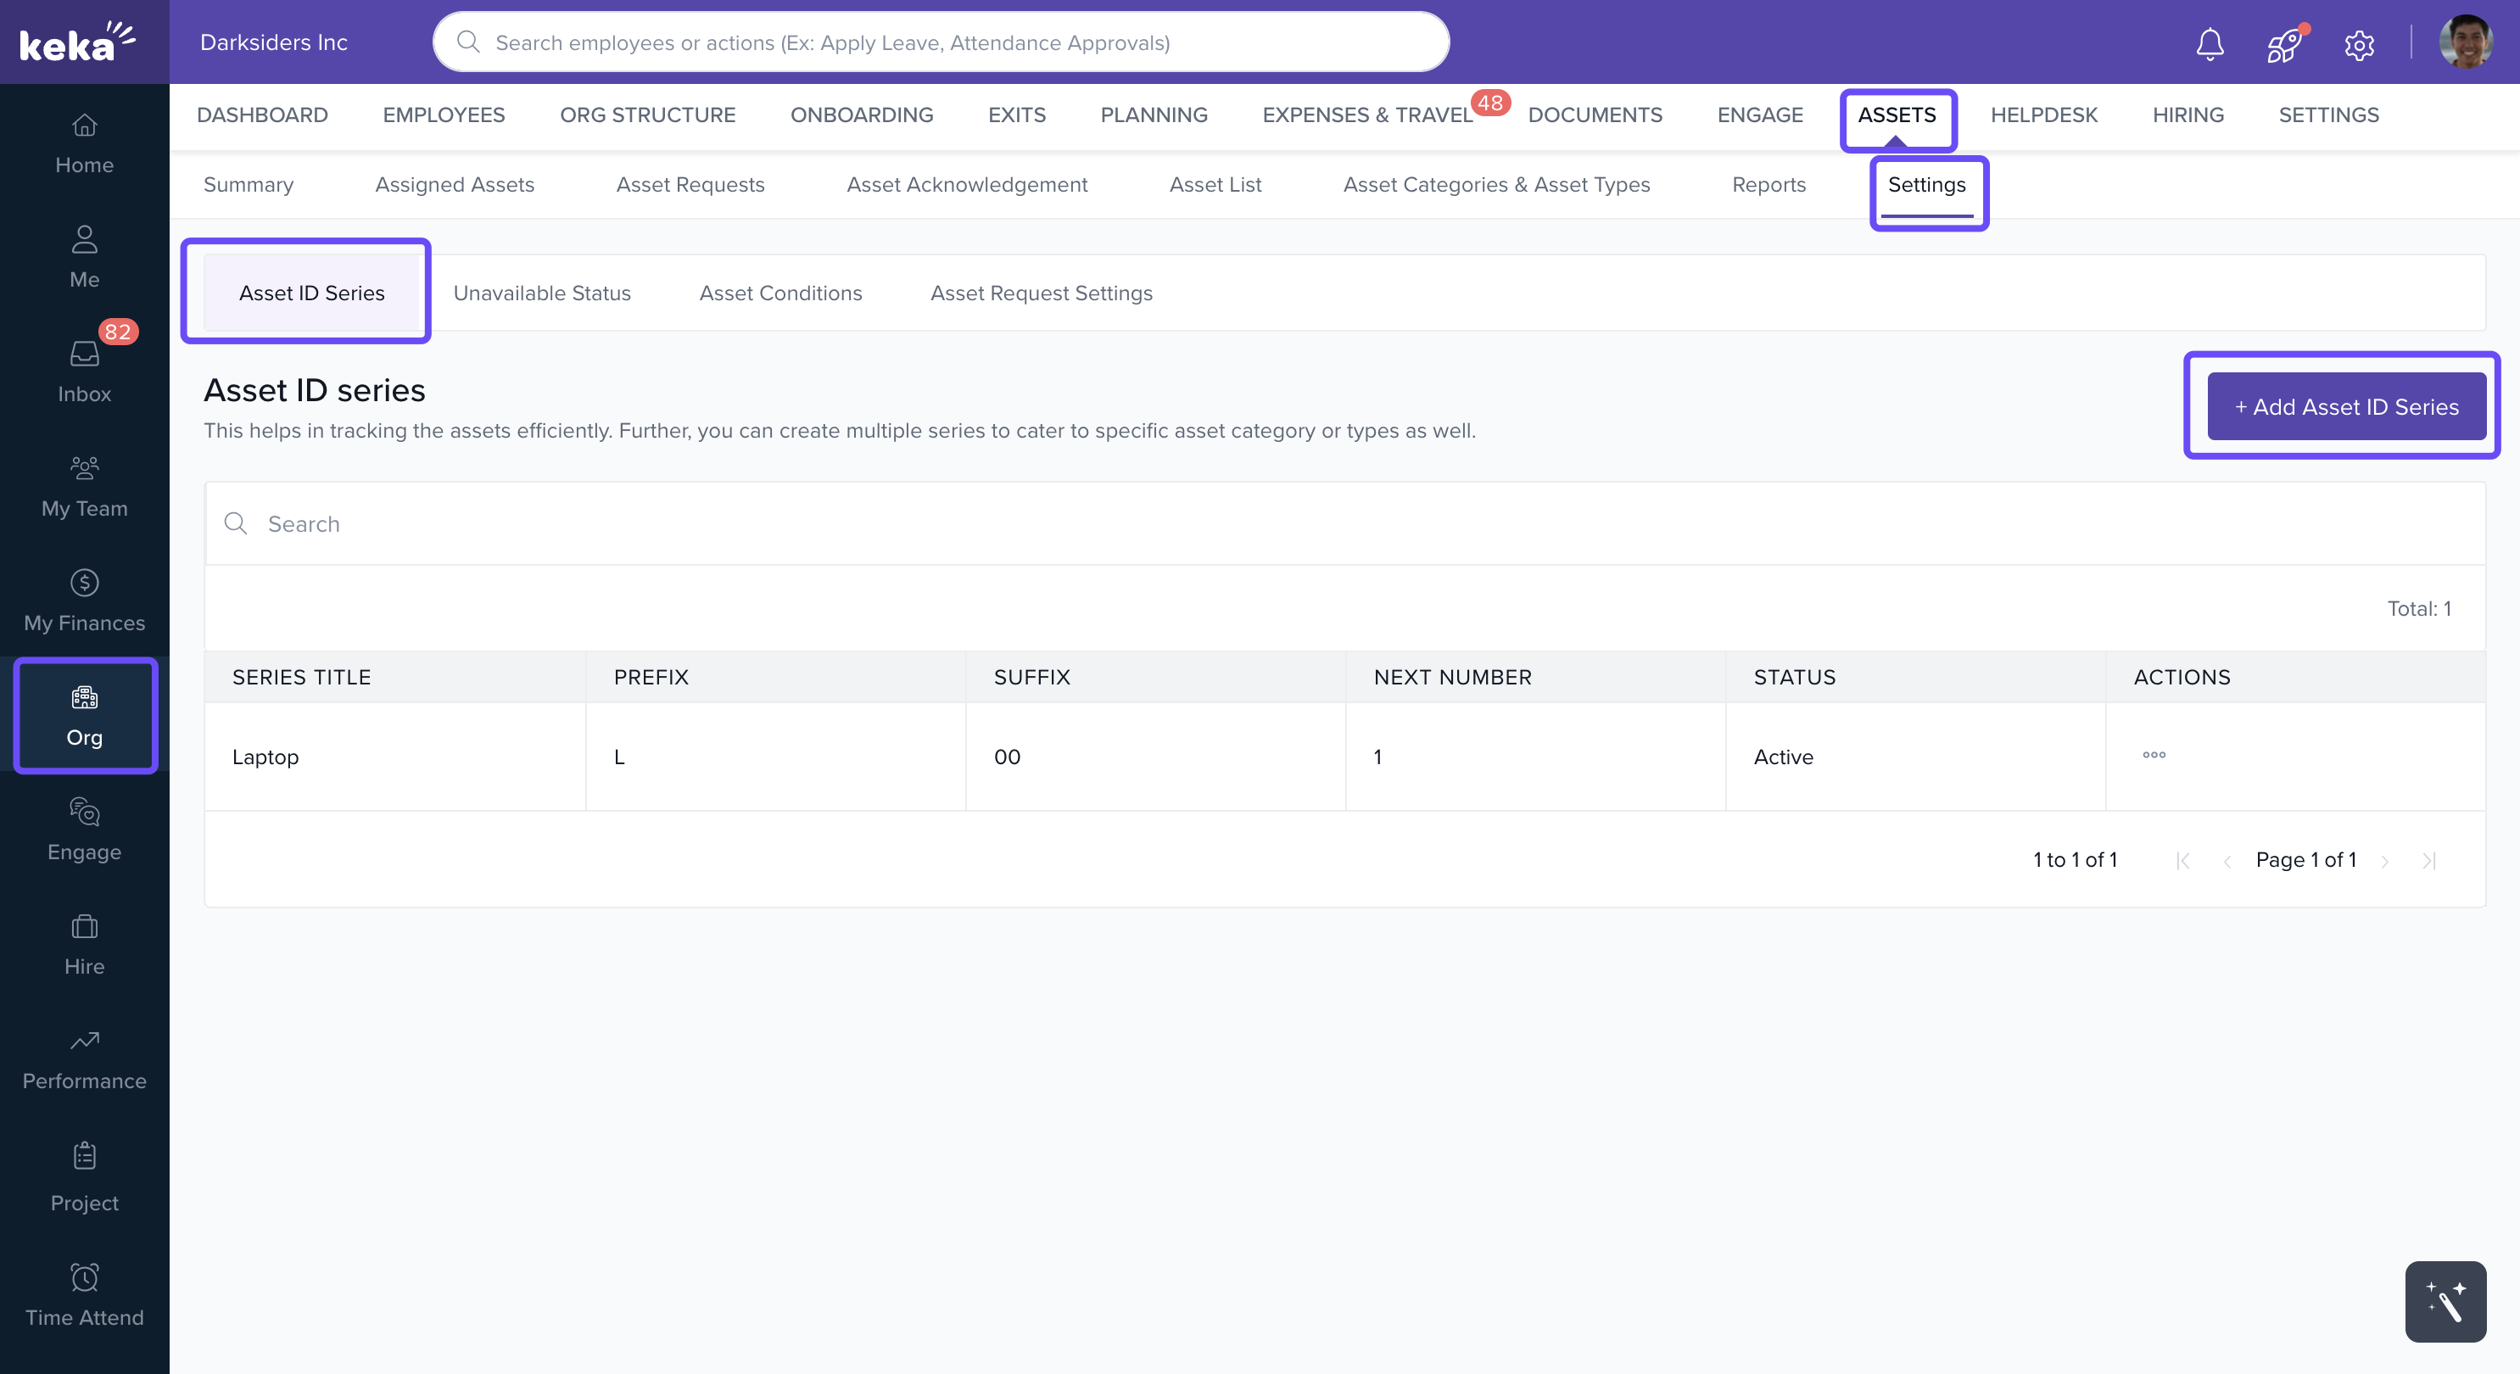The width and height of the screenshot is (2520, 1374).
Task: Open the settings gear icon in header
Action: pyautogui.click(x=2359, y=44)
